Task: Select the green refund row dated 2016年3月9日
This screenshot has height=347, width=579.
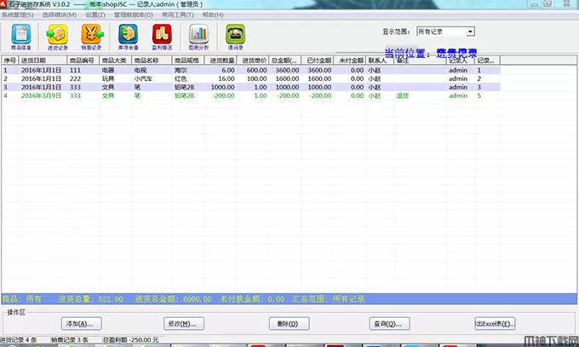Action: [x=170, y=95]
